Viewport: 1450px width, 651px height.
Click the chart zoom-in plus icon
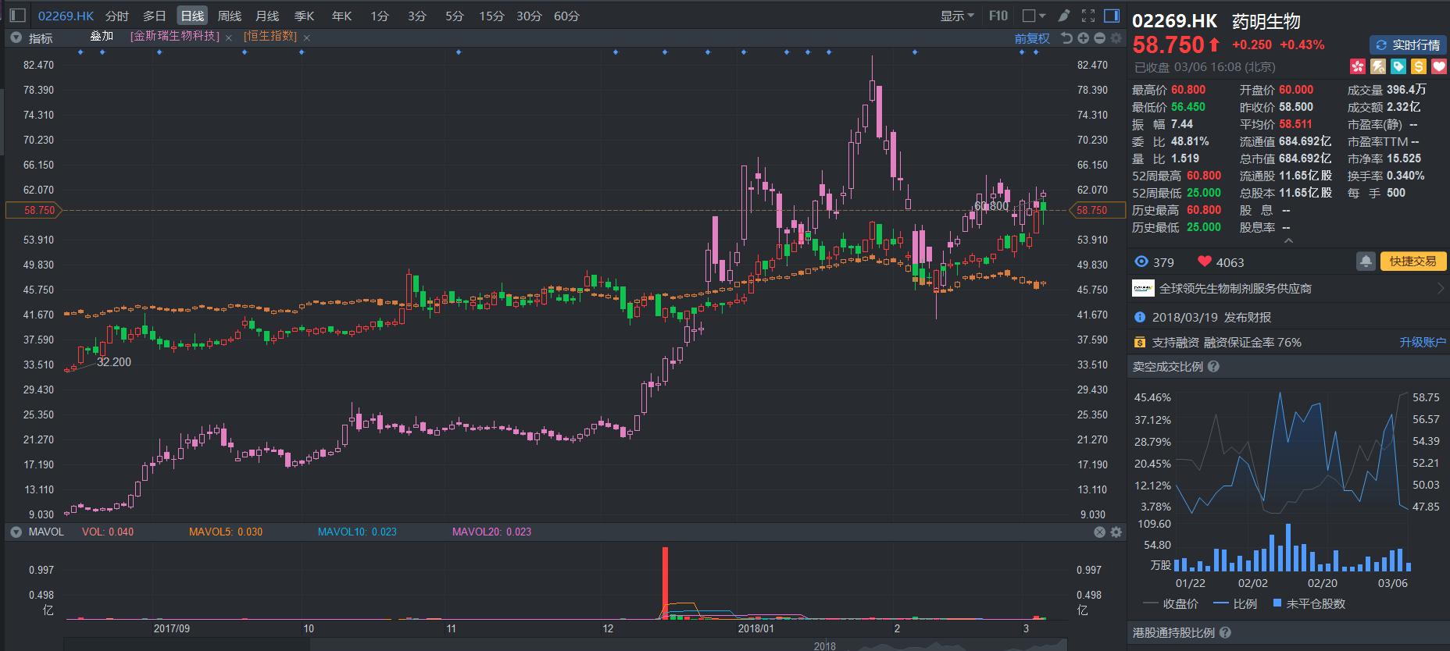1084,38
